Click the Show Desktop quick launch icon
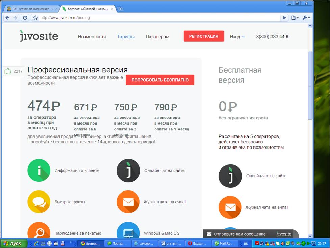The height and width of the screenshot is (248, 330). point(43,243)
